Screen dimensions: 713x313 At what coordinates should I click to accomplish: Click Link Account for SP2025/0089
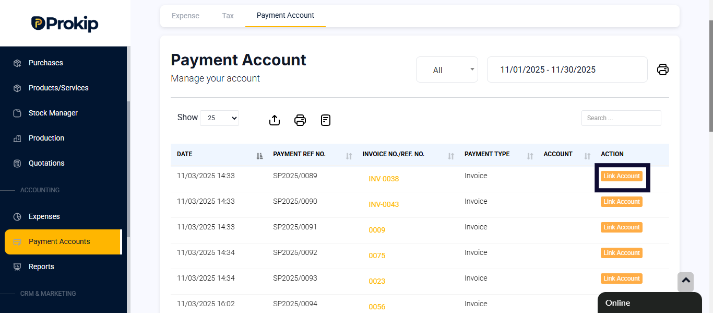[622, 176]
